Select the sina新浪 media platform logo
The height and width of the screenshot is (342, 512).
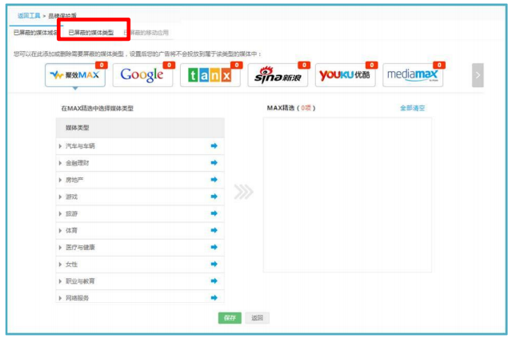(278, 75)
